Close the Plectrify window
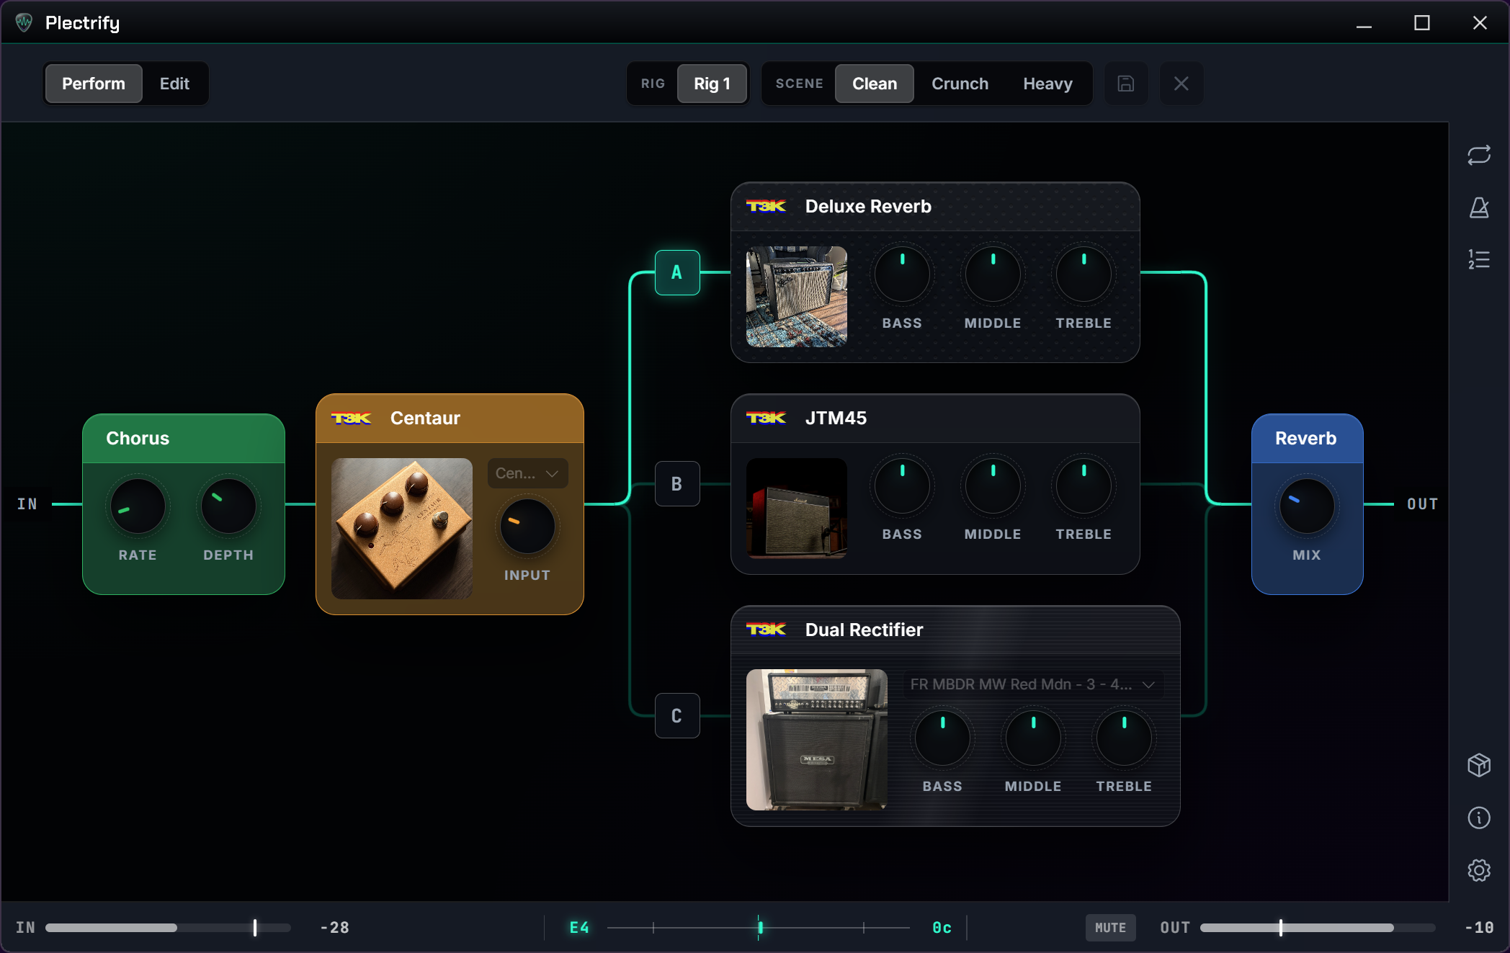Screen dimensions: 1510x953 [1480, 23]
